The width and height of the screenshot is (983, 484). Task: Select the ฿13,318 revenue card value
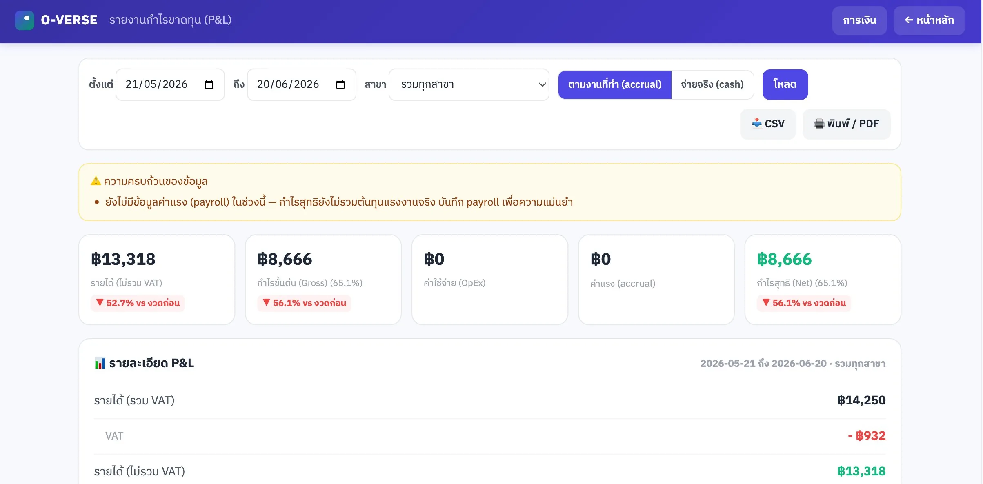coord(123,259)
